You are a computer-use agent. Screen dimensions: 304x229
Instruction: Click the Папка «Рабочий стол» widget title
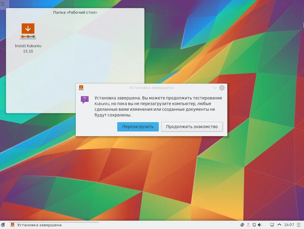click(x=75, y=13)
